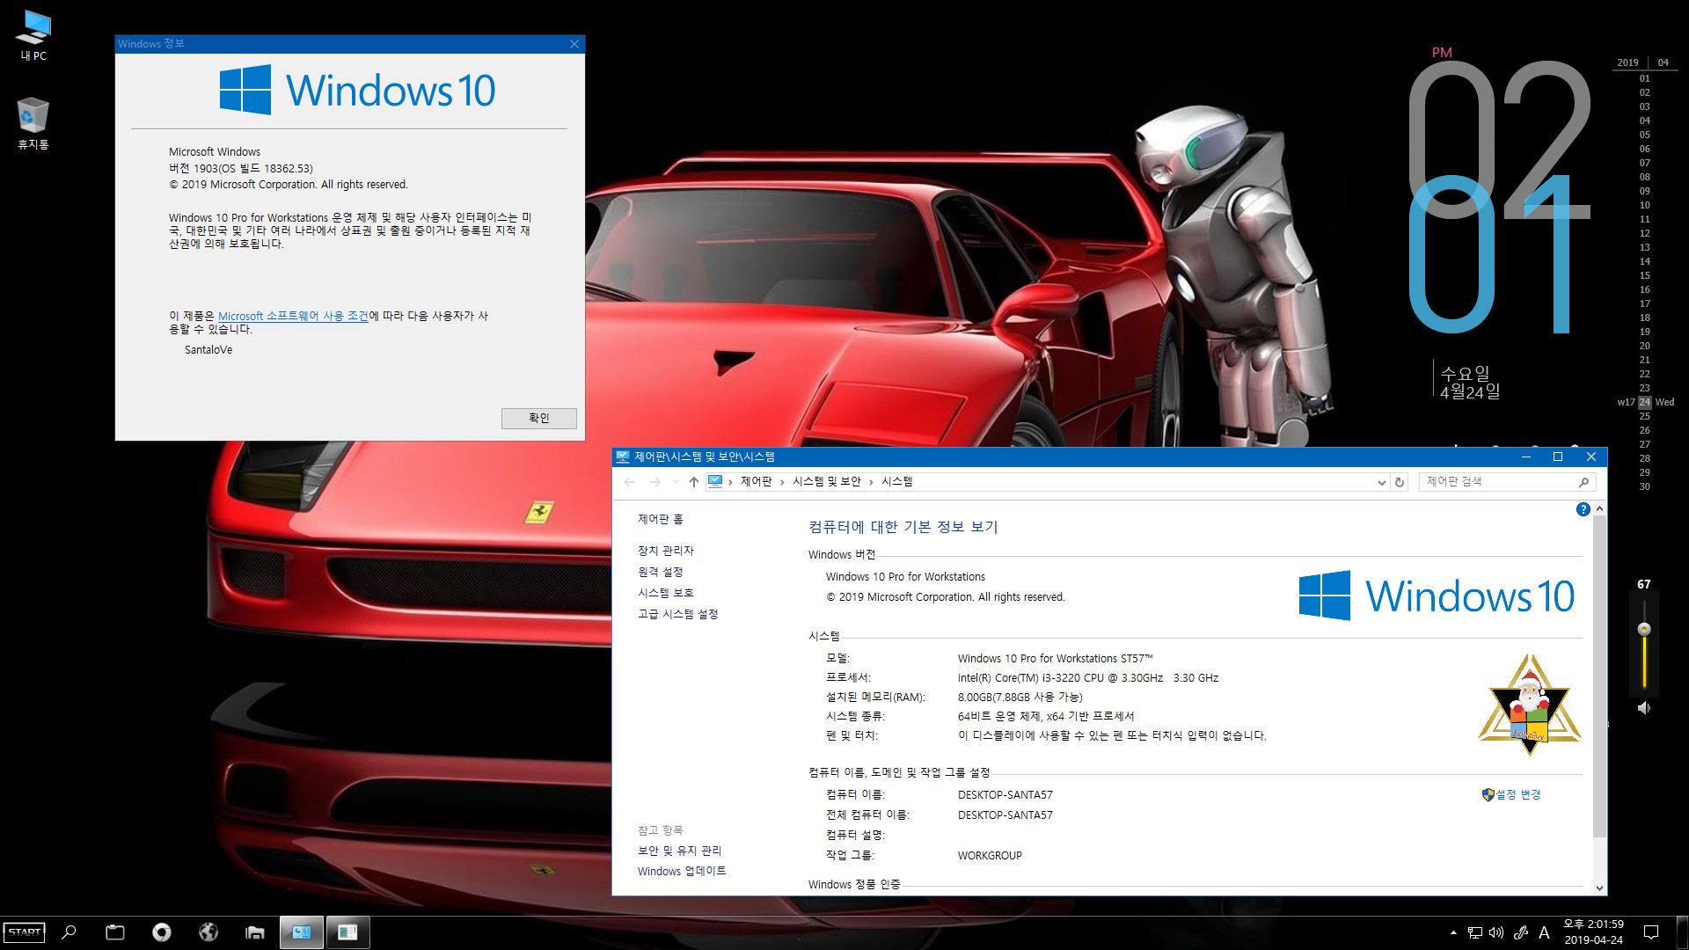Click search magnifier in 제어판 검색 box
This screenshot has width=1689, height=950.
coord(1583,482)
